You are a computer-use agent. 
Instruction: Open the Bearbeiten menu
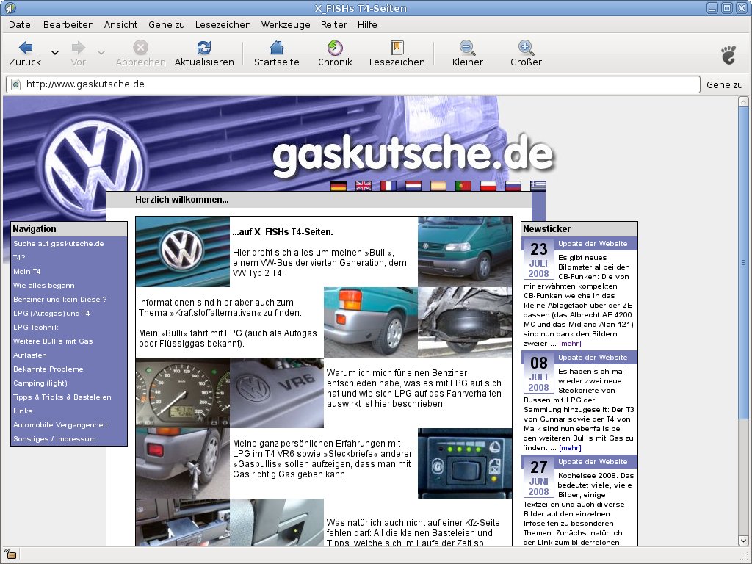[x=68, y=24]
